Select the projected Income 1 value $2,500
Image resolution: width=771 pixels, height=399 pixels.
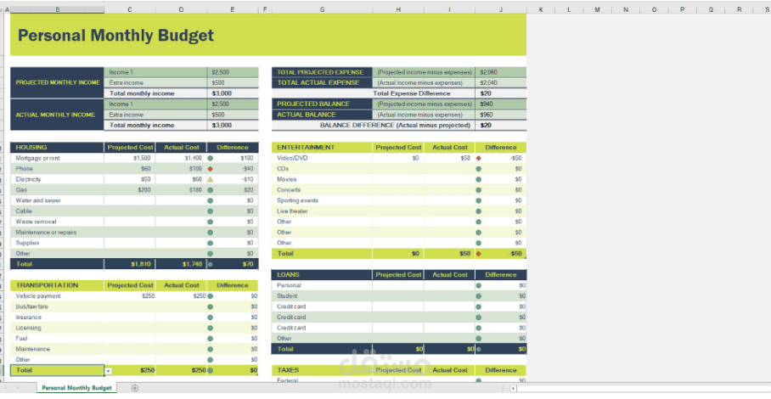233,72
